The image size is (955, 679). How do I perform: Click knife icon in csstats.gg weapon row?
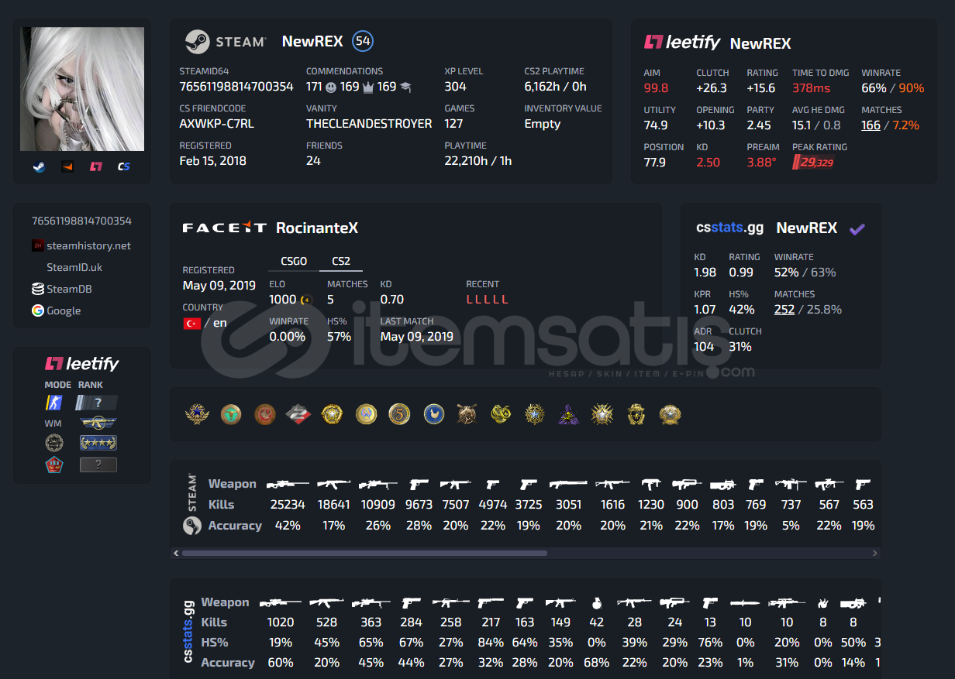coord(745,602)
